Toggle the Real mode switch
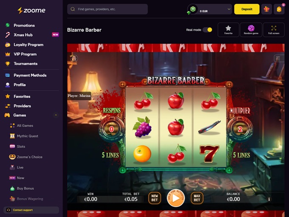Screen dimensions: 289x217 (207, 30)
